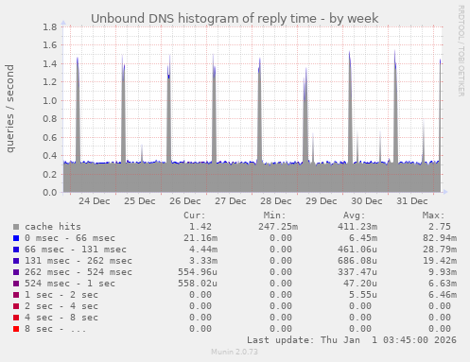470x362 pixels.
Task: Click the '262 msec - 524 msec' legend label
Action: pyautogui.click(x=78, y=272)
